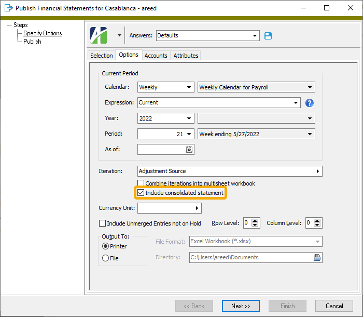Open the Weekly Calendar for Payroll dropdown
The height and width of the screenshot is (317, 363).
256,87
